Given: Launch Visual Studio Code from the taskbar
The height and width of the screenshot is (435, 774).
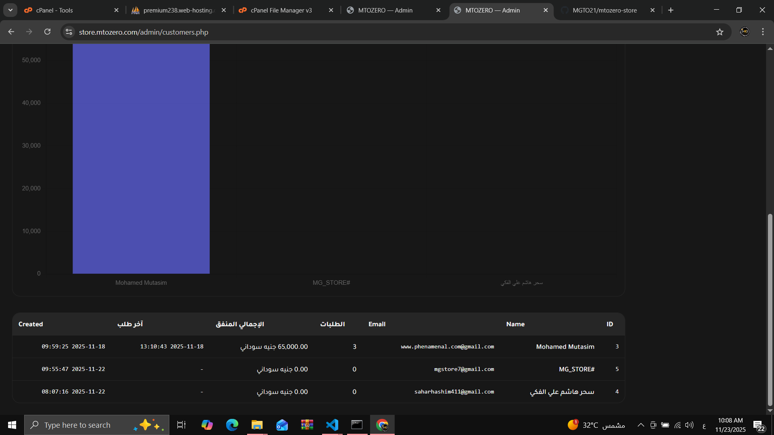Looking at the screenshot, I should click(x=332, y=425).
